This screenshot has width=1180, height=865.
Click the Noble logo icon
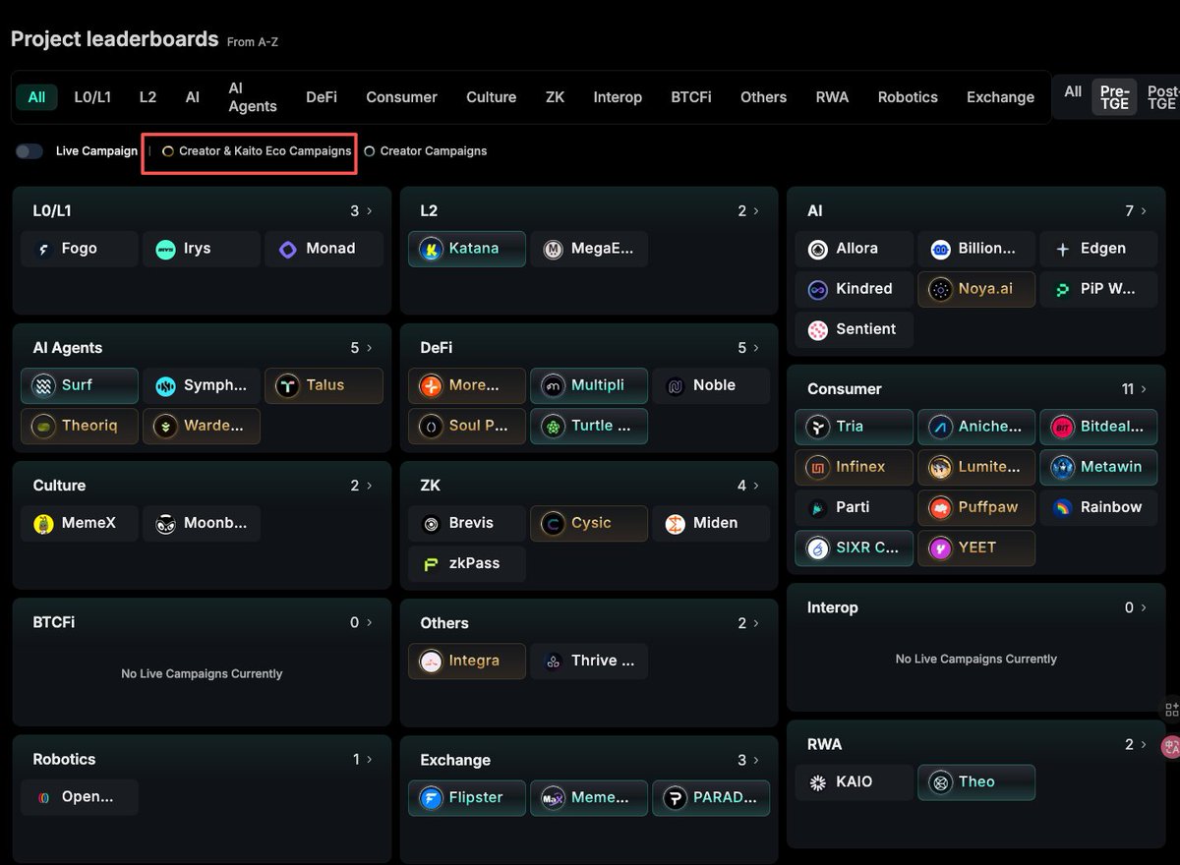coord(675,386)
